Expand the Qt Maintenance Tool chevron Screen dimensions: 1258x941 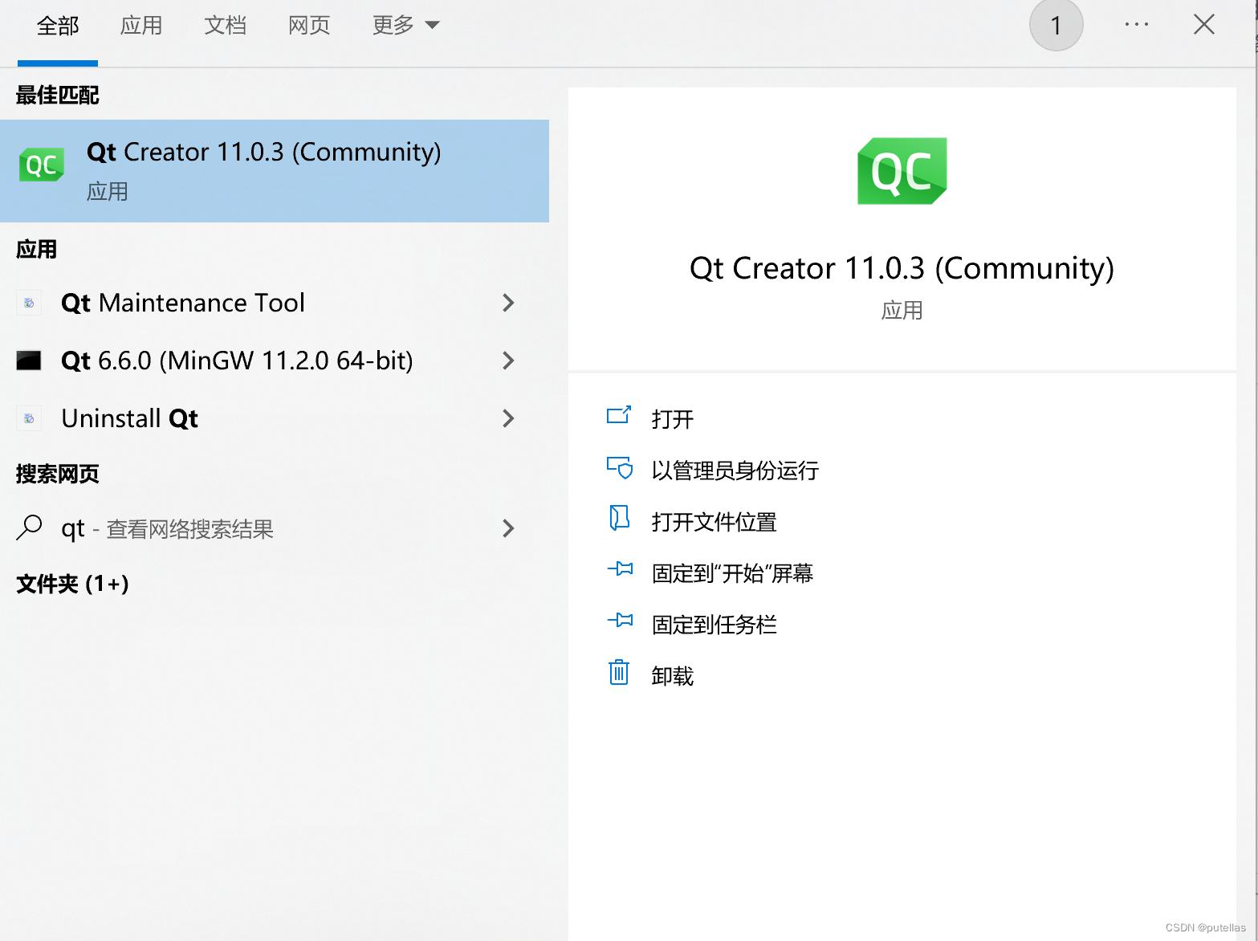pyautogui.click(x=508, y=303)
